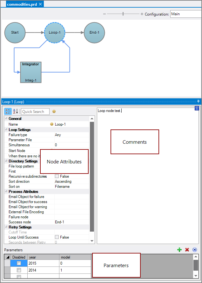Click the year column header

[44, 257]
